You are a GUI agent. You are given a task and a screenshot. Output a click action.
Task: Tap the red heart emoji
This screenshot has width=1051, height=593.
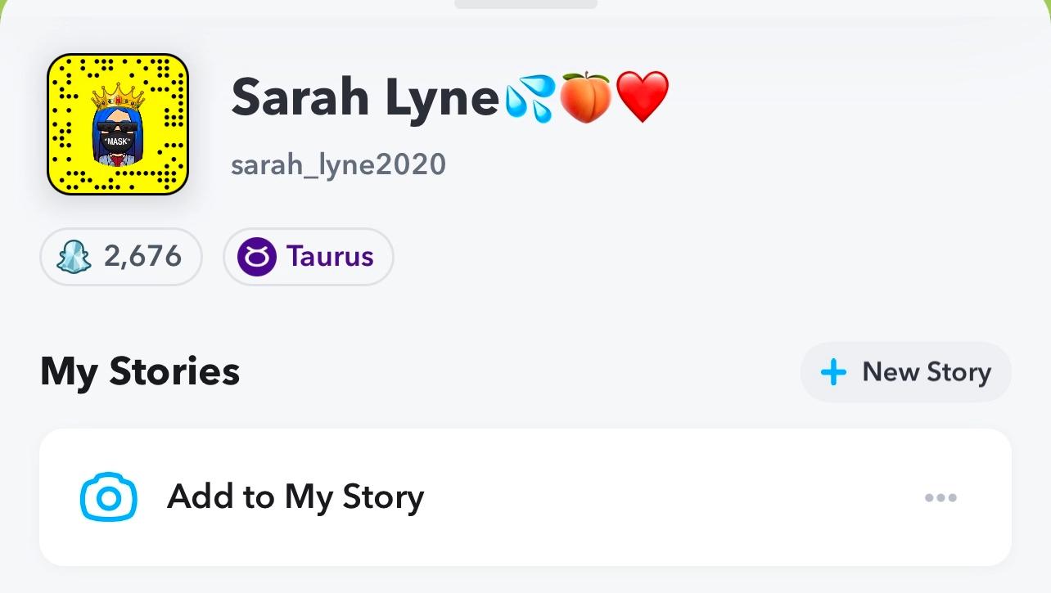[x=643, y=97]
